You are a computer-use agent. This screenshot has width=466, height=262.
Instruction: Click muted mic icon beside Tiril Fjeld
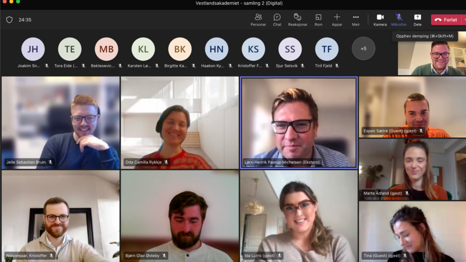pyautogui.click(x=337, y=66)
